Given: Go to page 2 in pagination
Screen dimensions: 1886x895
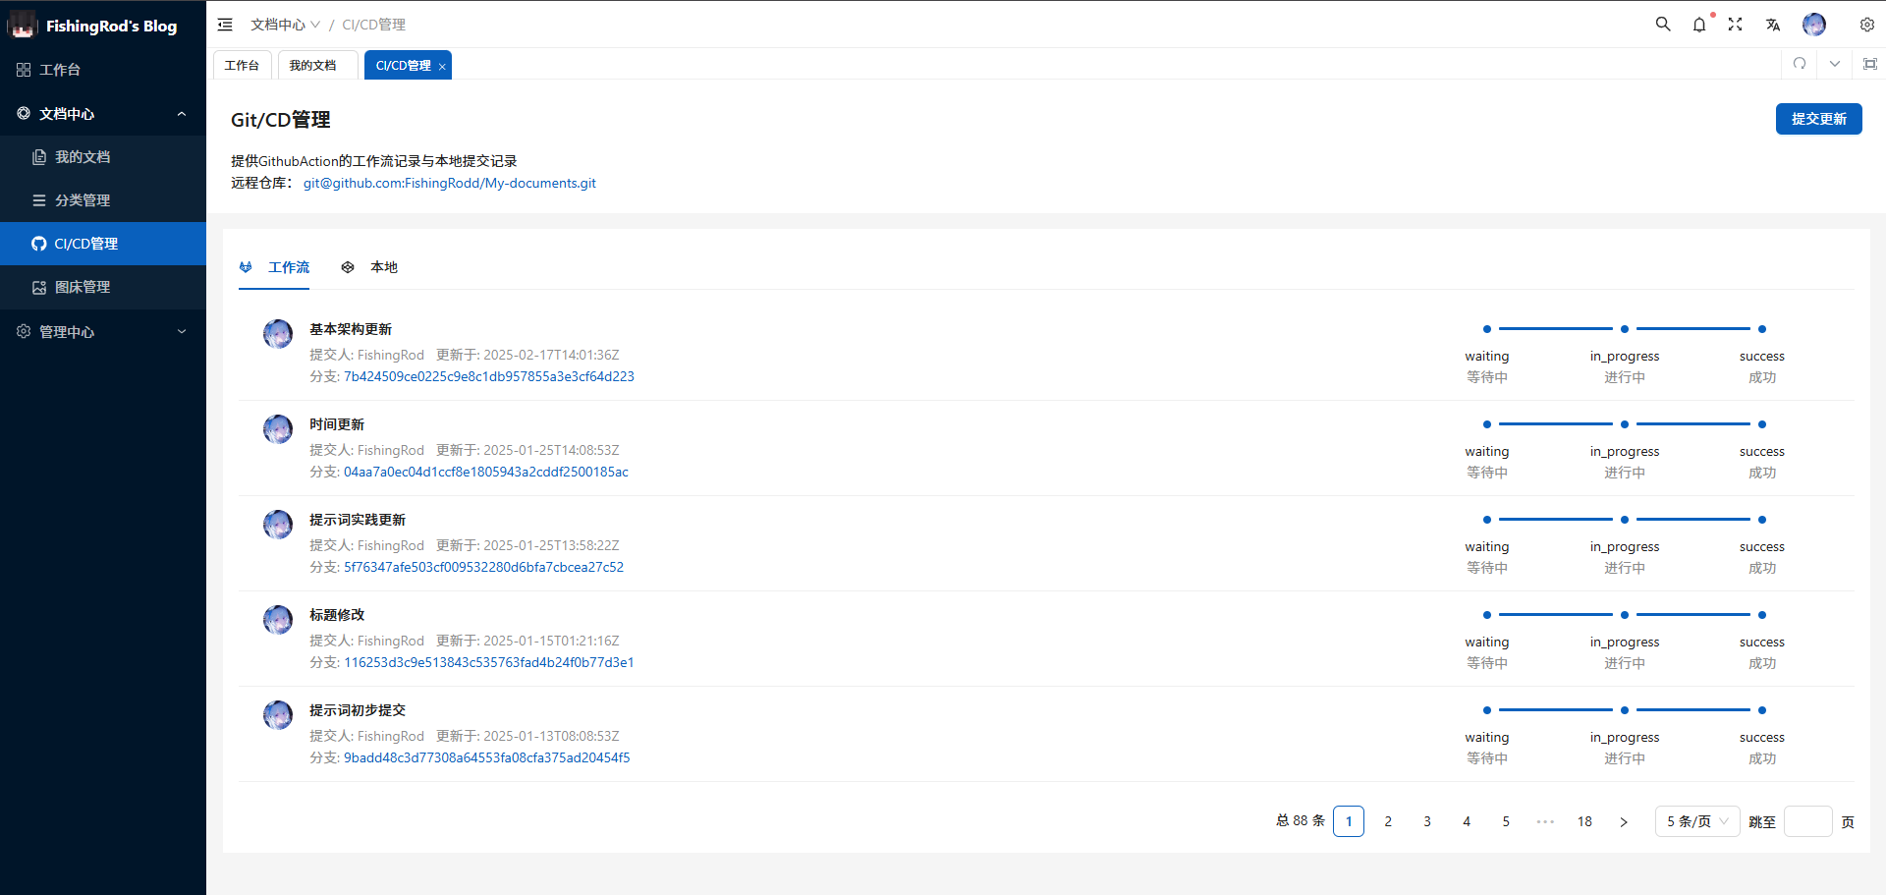Looking at the screenshot, I should [1387, 821].
